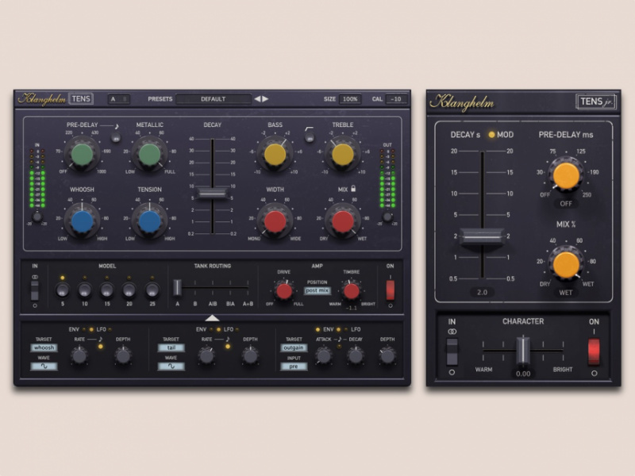Click the red WIDTH knob
635x476 pixels.
[x=275, y=221]
